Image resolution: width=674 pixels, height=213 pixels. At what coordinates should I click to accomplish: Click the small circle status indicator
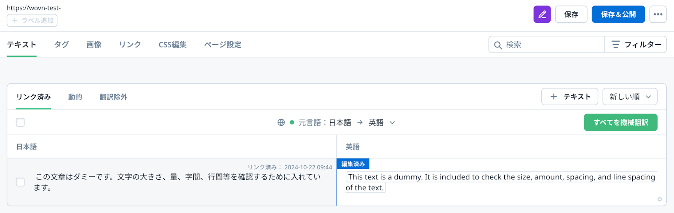tap(659, 199)
